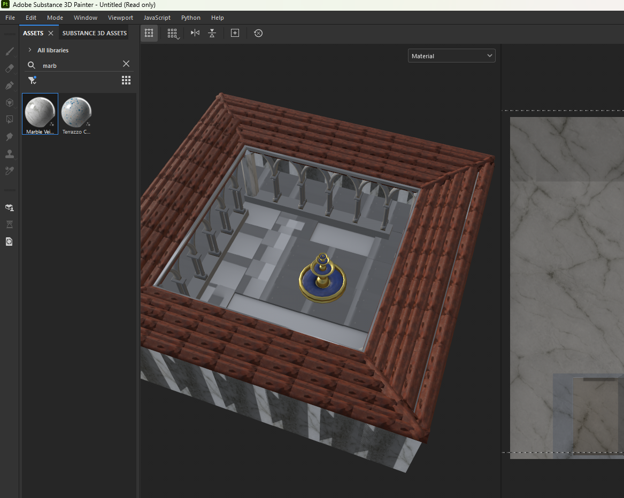Select the Paint brush tool
The image size is (624, 498).
tap(9, 51)
